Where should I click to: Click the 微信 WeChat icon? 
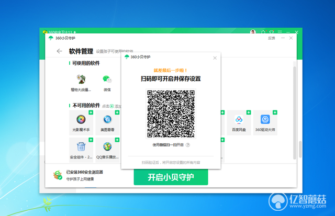pos(107,79)
